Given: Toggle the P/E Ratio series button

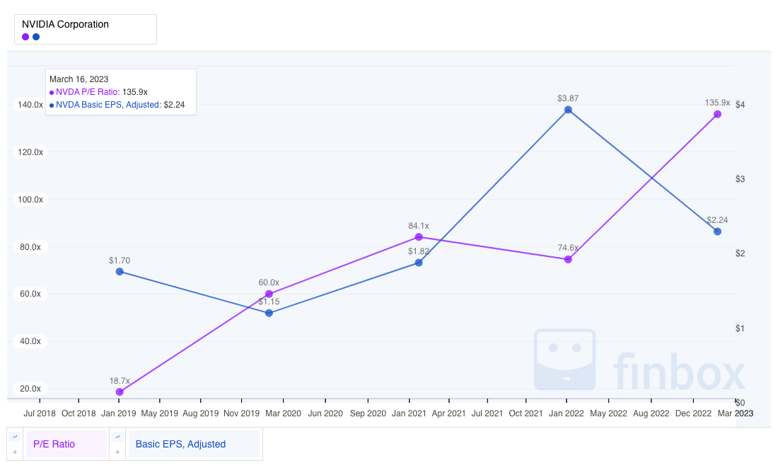Looking at the screenshot, I should point(66,444).
